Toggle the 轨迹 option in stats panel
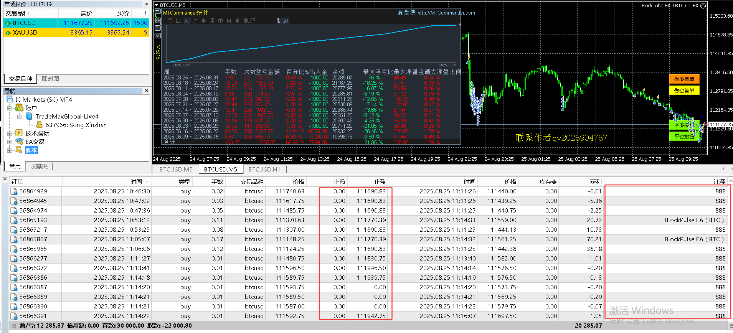Image resolution: width=733 pixels, height=333 pixels. pos(282,21)
